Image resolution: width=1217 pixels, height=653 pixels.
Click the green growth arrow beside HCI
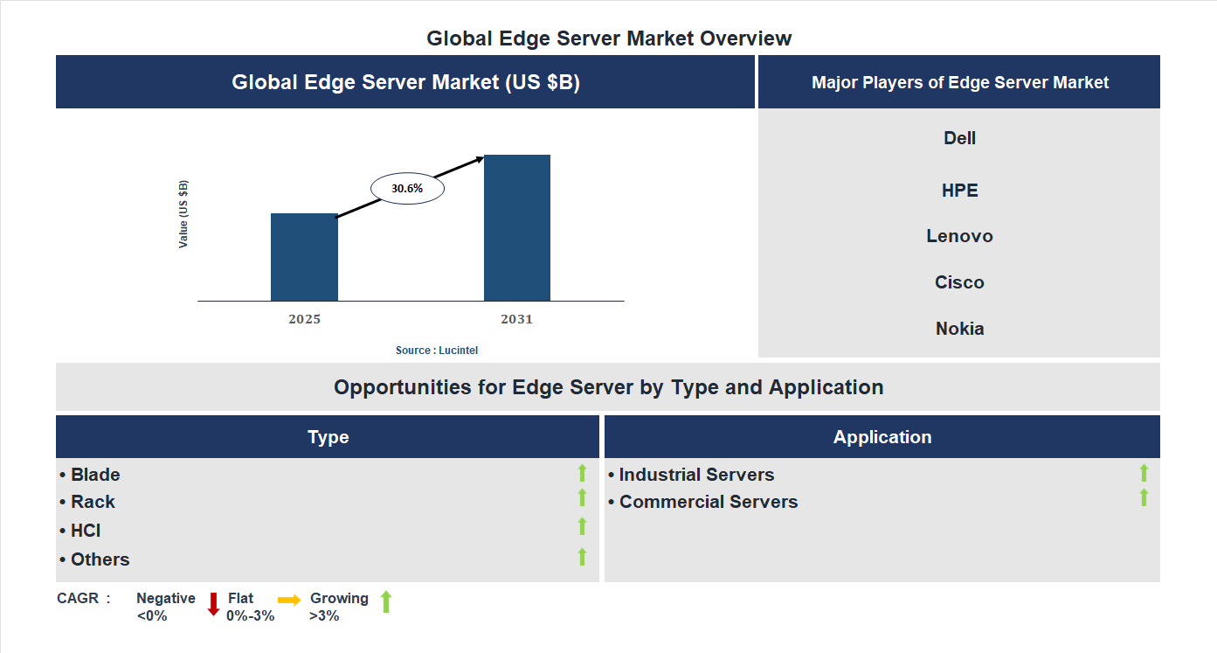[582, 527]
